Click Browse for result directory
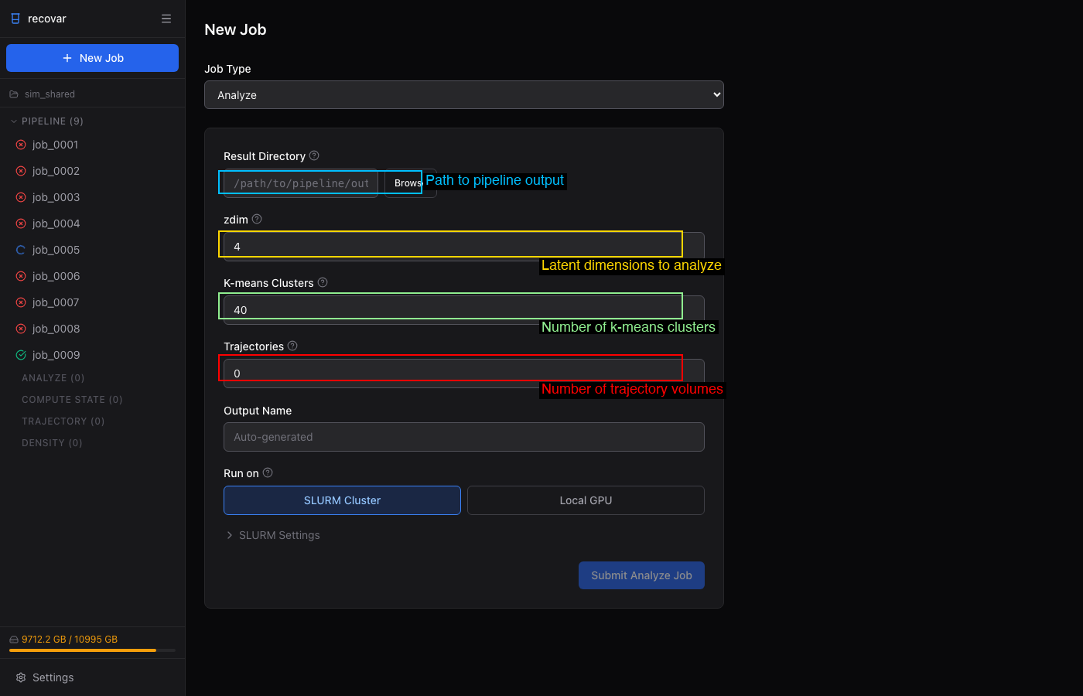The image size is (1083, 696). [x=410, y=183]
